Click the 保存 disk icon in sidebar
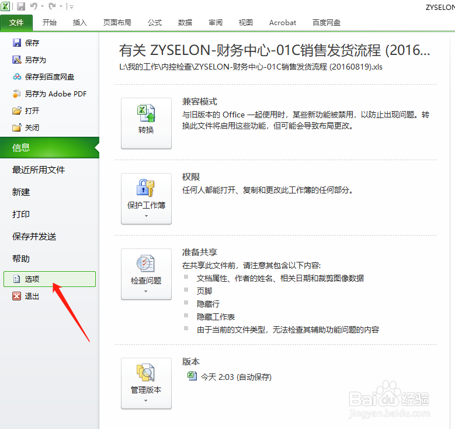Viewport: 455px width, 429px height. click(x=17, y=43)
